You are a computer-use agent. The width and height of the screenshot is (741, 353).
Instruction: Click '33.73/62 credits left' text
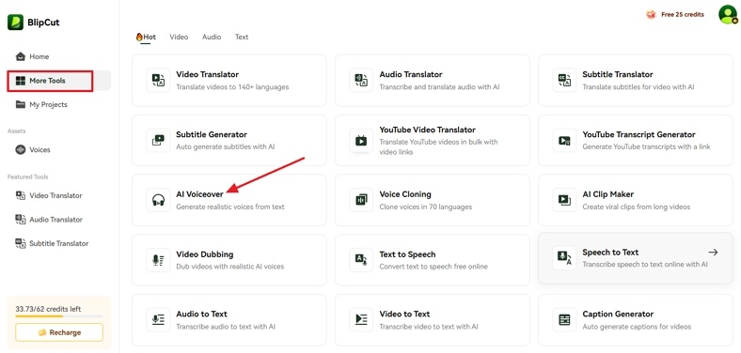[x=48, y=309]
